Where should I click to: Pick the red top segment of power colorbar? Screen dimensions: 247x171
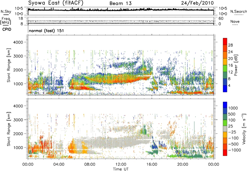(225, 42)
